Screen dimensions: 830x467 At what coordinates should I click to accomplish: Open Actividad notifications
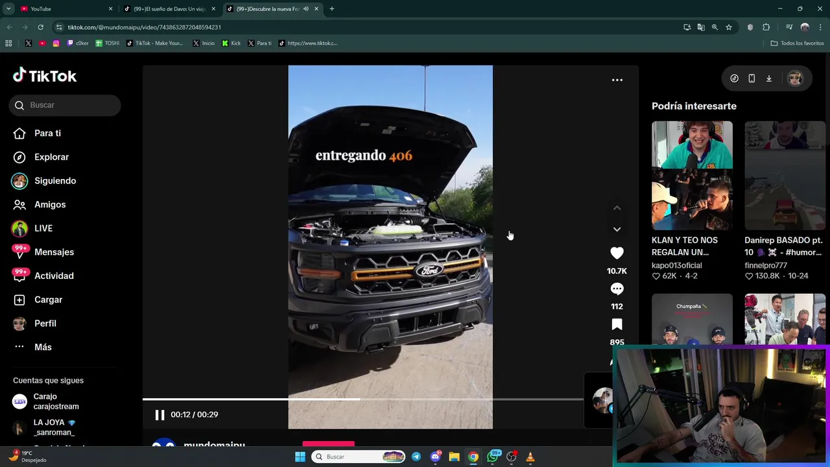(x=43, y=276)
